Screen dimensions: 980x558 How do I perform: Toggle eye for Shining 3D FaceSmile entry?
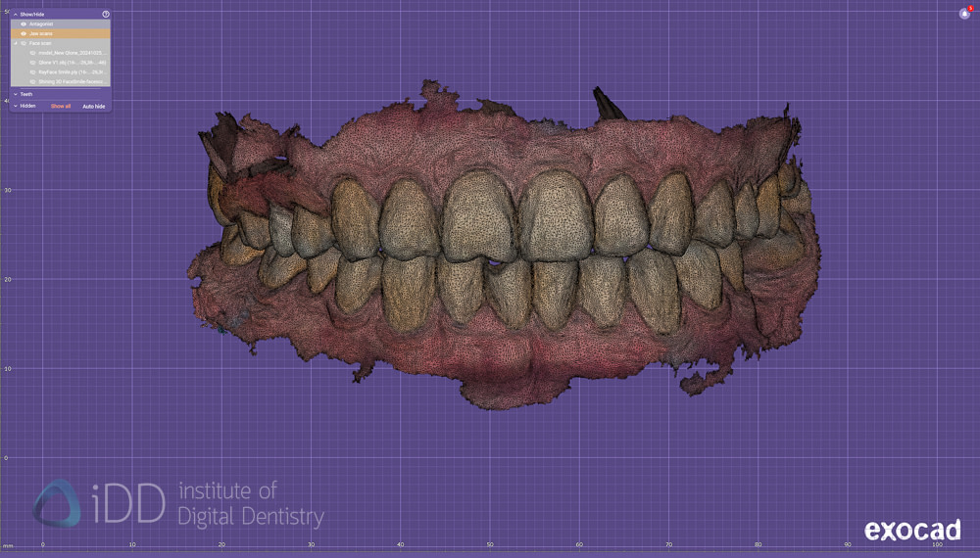pyautogui.click(x=32, y=82)
